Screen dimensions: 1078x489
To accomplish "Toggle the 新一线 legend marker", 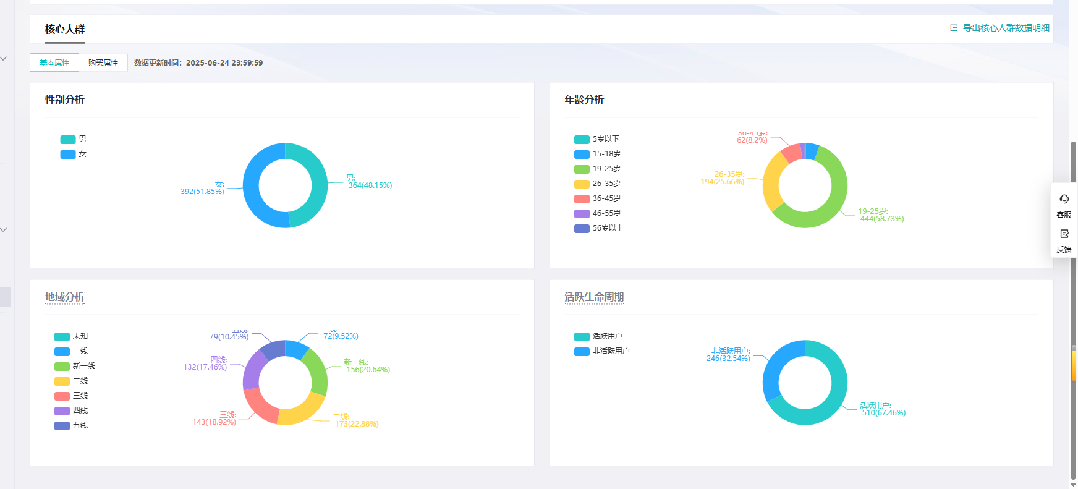I will click(62, 366).
